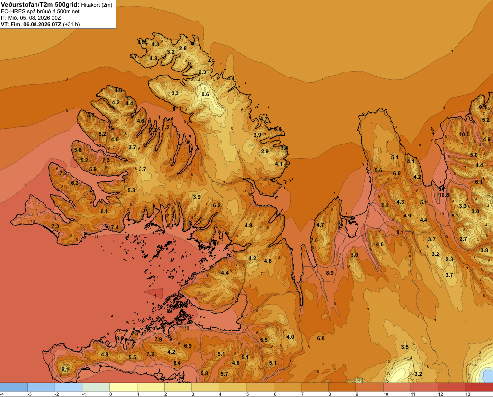This screenshot has height=397, width=493.
Task: Pick the legend swatch between 6 and 7
Action: coord(287,387)
